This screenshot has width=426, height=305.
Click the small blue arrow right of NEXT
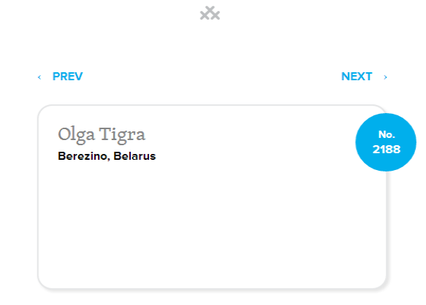(x=385, y=77)
